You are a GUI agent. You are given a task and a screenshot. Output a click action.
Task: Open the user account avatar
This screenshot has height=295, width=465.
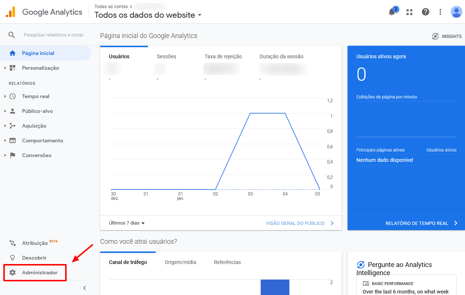[457, 12]
